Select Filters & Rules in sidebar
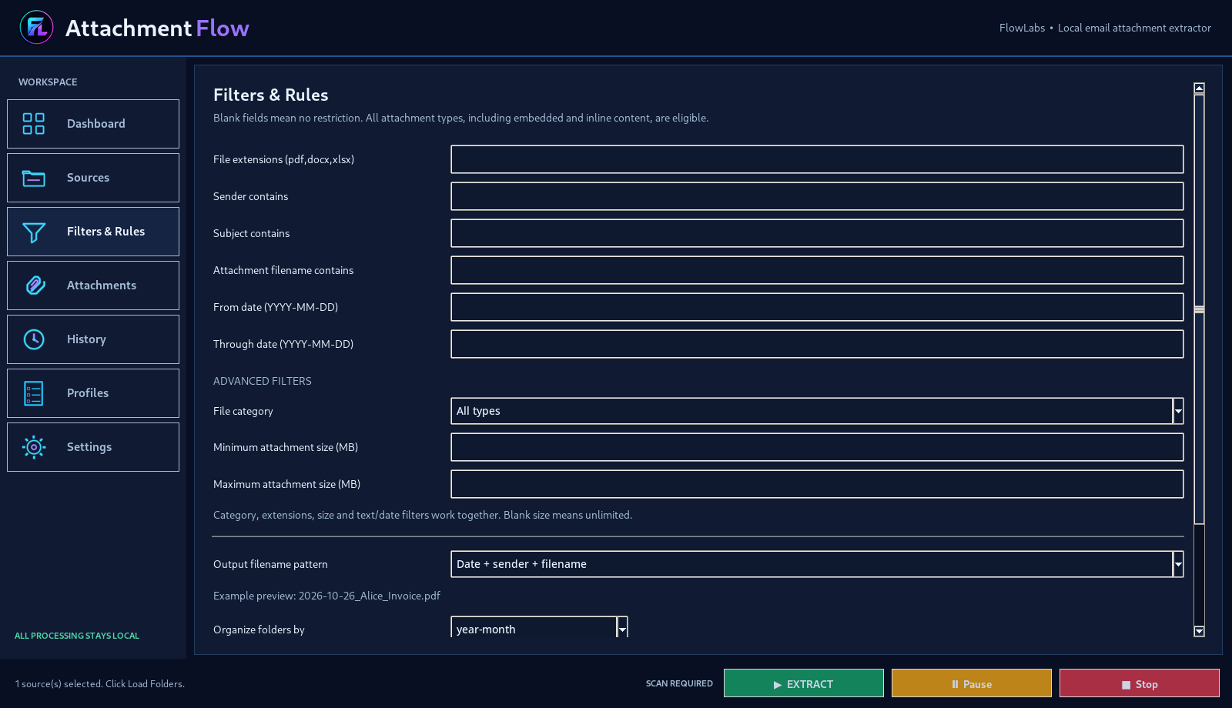The image size is (1232, 708). [93, 232]
